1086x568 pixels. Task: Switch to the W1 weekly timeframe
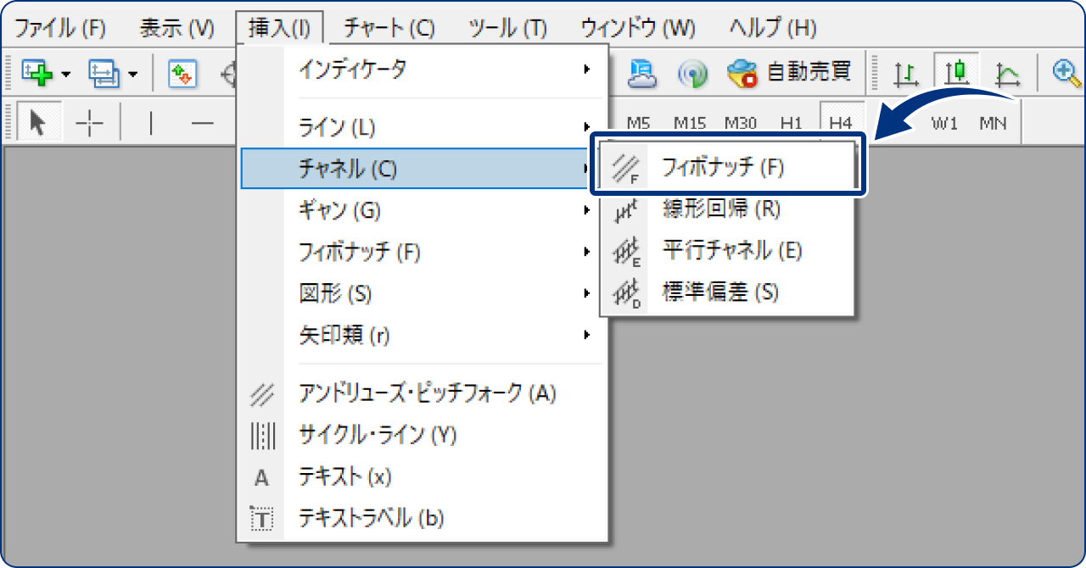pyautogui.click(x=944, y=122)
